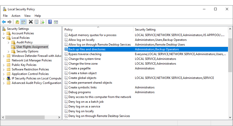Expand the Account Policies tree node
Image resolution: width=233 pixels, height=126 pixels.
(4, 33)
